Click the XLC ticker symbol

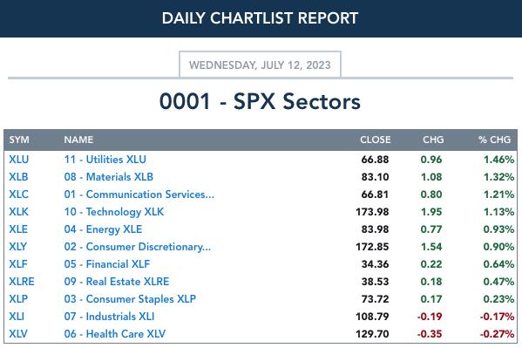click(18, 194)
